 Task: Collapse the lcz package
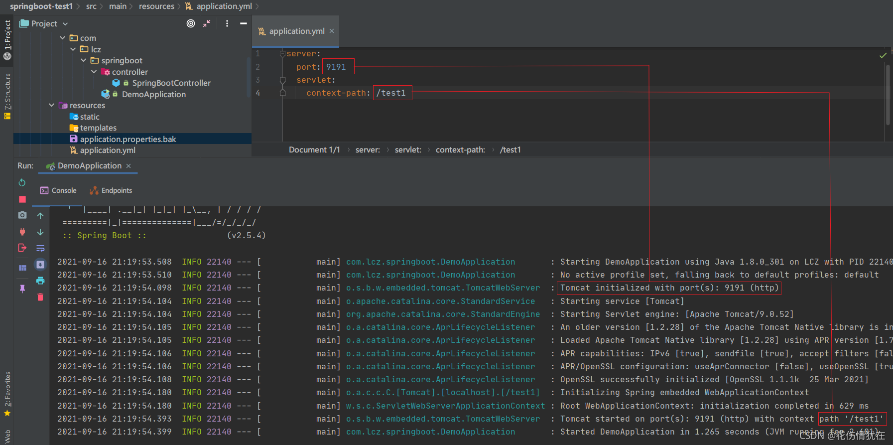pyautogui.click(x=73, y=49)
